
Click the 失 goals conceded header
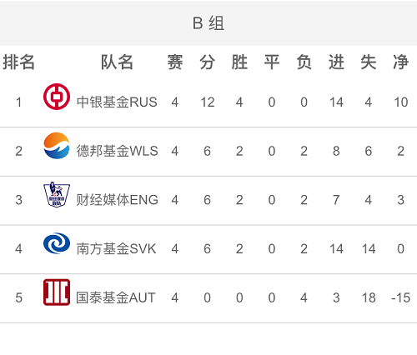coord(369,62)
